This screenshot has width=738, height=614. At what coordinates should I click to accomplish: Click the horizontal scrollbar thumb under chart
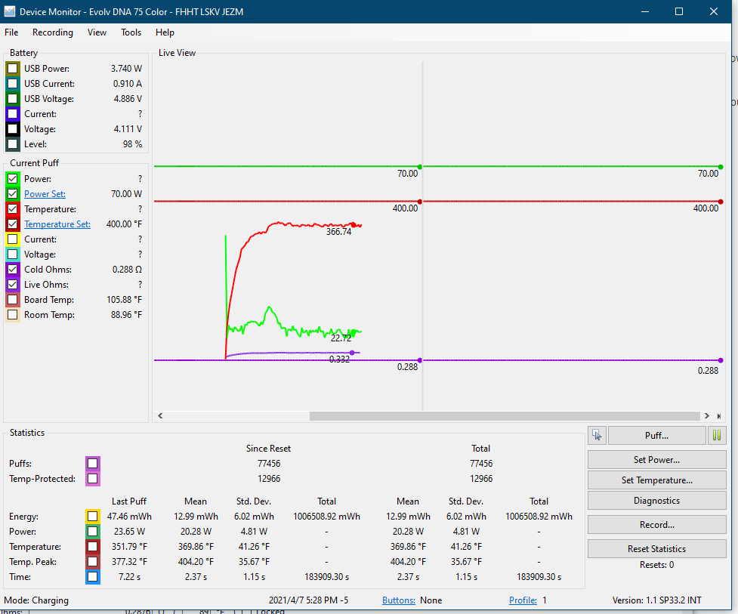[505, 416]
